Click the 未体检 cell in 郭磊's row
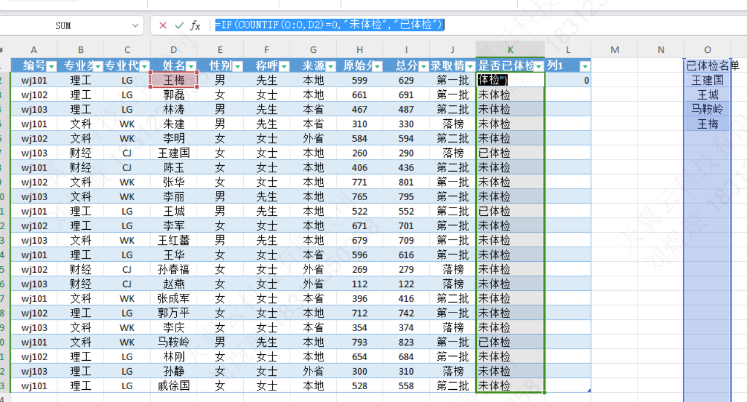 click(x=510, y=95)
